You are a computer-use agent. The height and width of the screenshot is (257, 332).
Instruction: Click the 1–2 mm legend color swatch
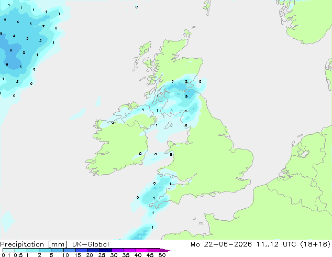coord(33,250)
